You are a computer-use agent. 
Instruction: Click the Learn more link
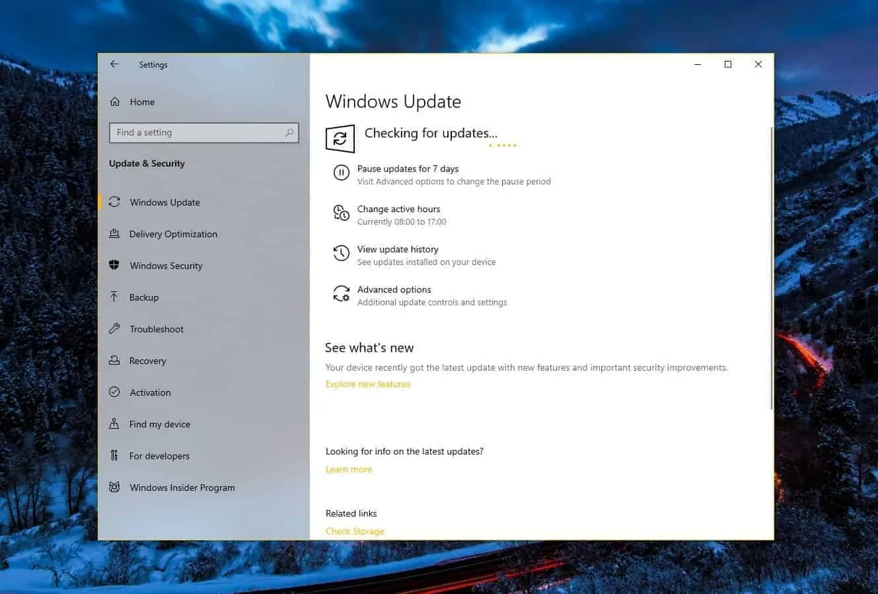click(x=349, y=469)
